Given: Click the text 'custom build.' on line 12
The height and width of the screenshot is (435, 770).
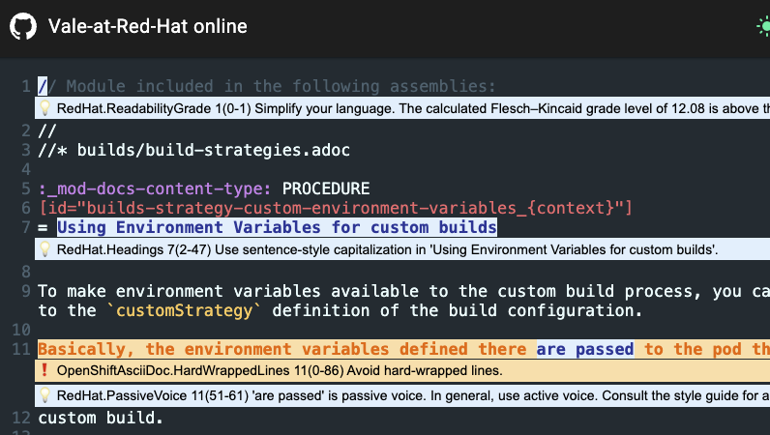Looking at the screenshot, I should [x=101, y=418].
